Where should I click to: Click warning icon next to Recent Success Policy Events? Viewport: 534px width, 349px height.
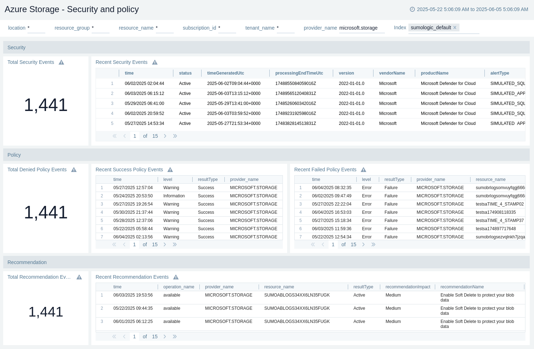(170, 170)
